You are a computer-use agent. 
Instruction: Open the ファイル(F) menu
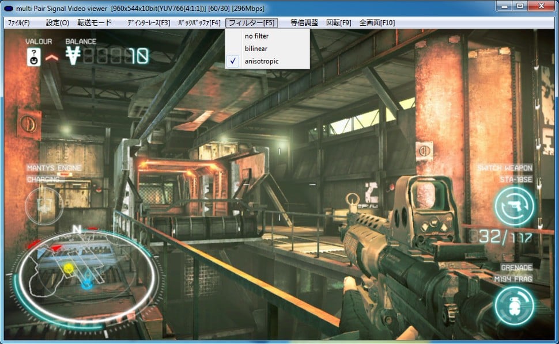pos(19,22)
